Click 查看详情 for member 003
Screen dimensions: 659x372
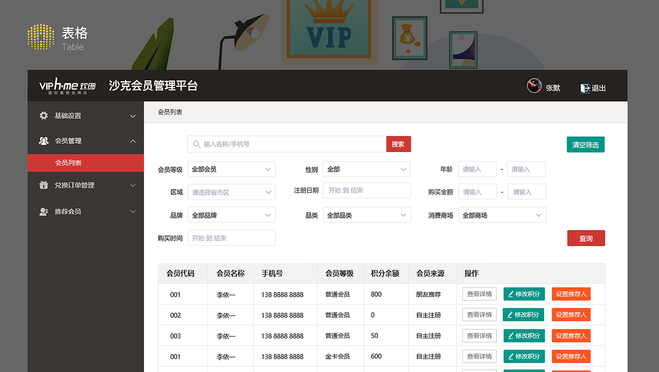[479, 335]
